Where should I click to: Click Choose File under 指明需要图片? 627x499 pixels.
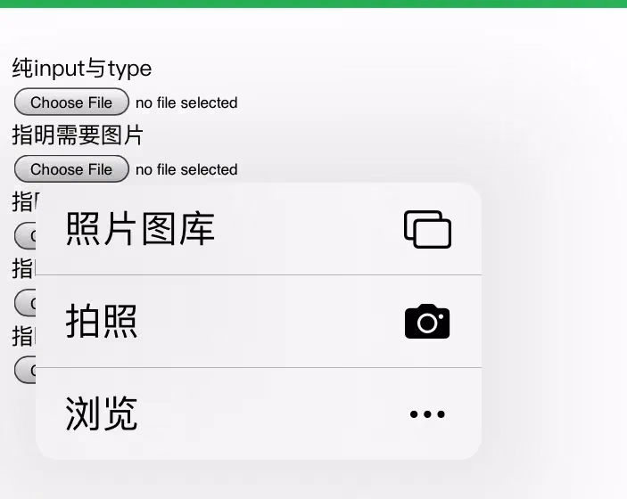pyautogui.click(x=71, y=169)
